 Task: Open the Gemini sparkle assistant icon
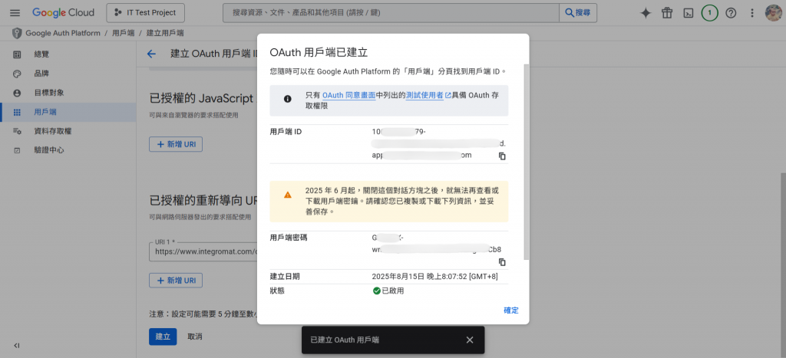(x=646, y=13)
